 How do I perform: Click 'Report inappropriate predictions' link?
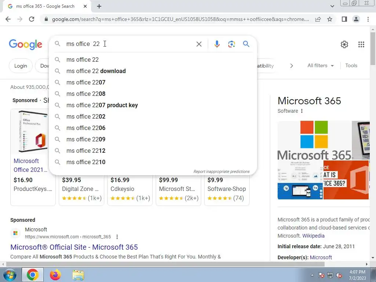tap(221, 172)
